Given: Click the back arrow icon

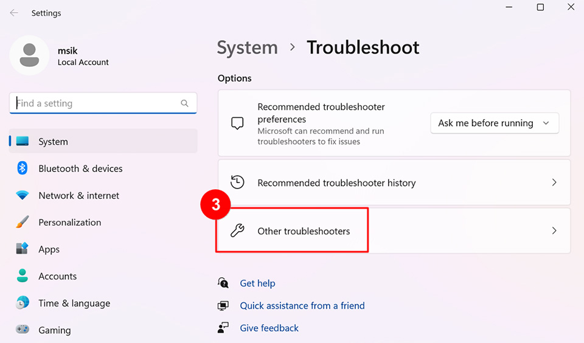Looking at the screenshot, I should 14,13.
